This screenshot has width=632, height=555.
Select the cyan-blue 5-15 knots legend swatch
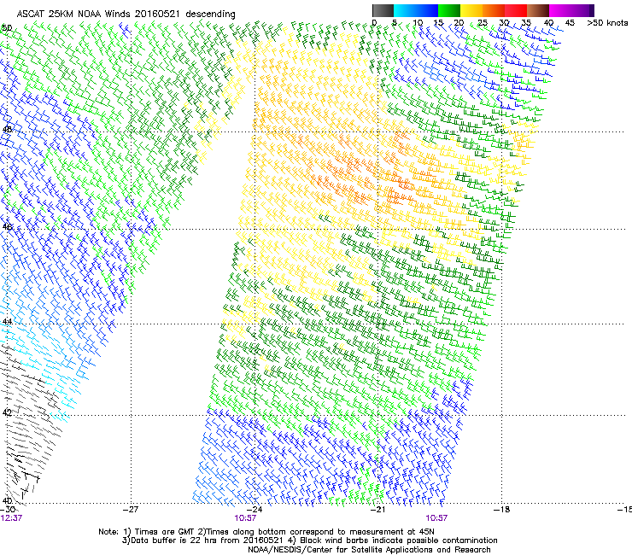click(x=416, y=10)
